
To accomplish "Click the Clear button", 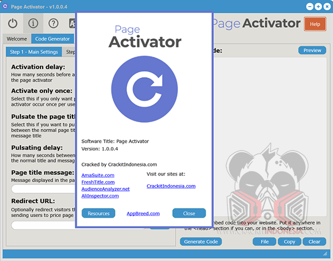I will point(314,242).
